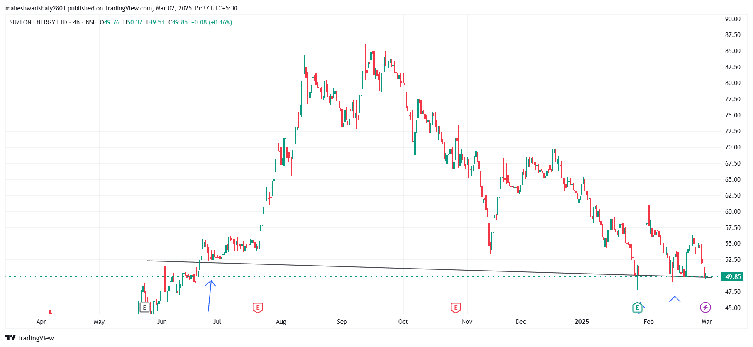Click the high value H50.37

click(133, 22)
